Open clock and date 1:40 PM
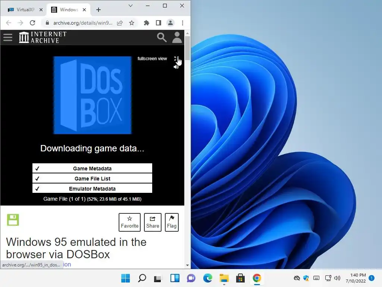Viewport: 382px width, 287px height. [x=356, y=278]
